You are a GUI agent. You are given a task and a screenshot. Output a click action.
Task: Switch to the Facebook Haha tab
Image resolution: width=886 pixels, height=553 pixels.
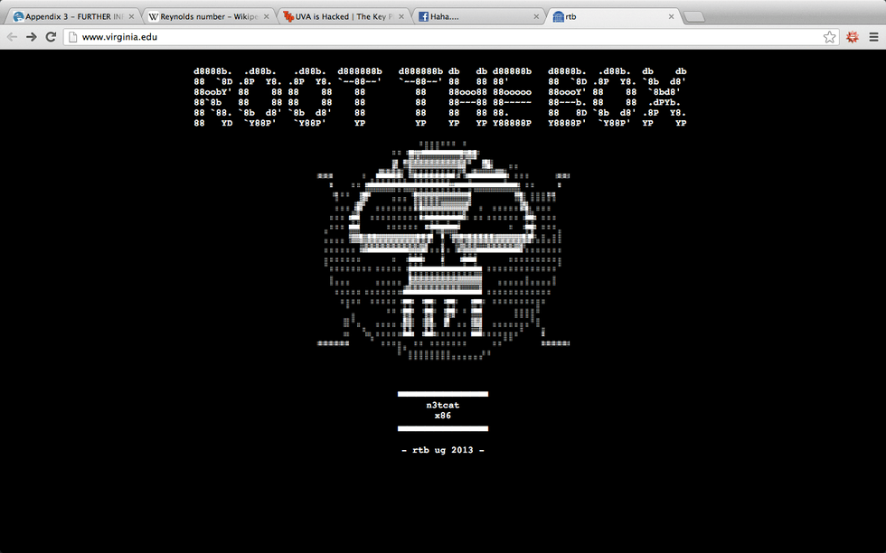tap(475, 16)
